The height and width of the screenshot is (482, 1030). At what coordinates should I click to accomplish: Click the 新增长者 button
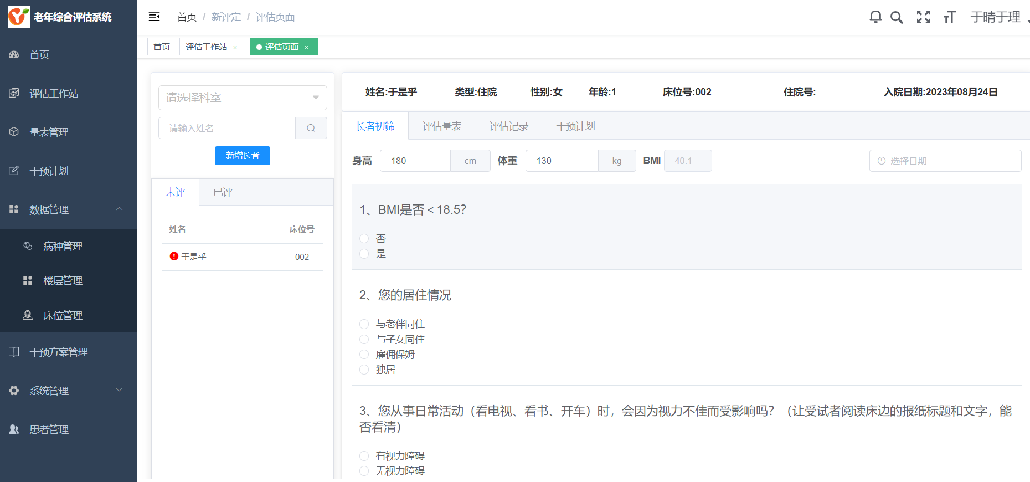tap(243, 156)
